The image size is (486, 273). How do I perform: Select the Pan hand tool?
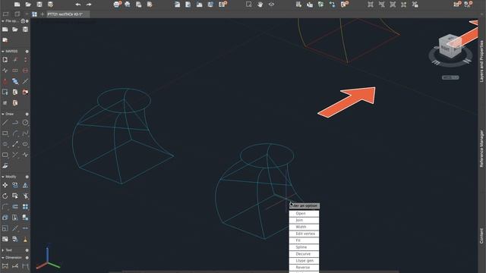pos(260,5)
